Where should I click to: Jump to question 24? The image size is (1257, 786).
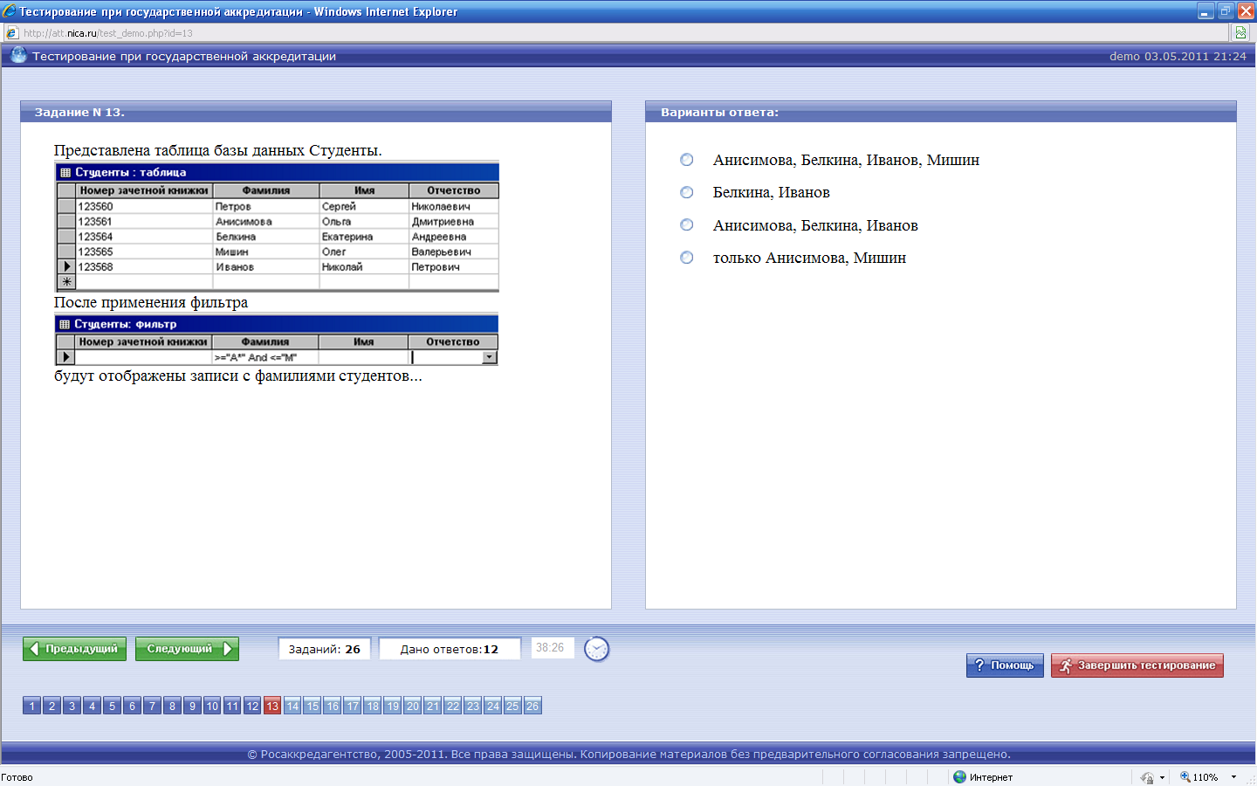point(493,706)
